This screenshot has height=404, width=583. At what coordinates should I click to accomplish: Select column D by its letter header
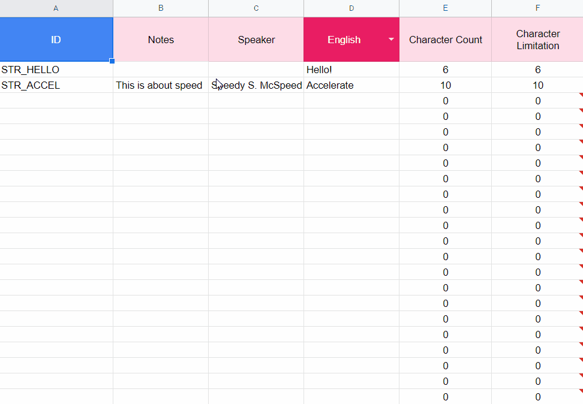351,8
